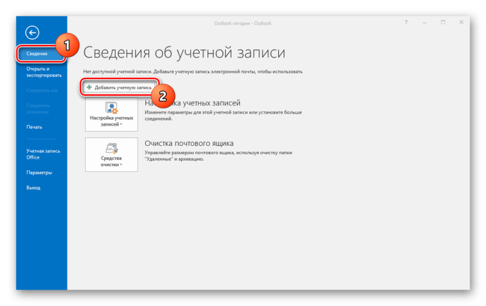Open help via the question mark icon

[406, 22]
